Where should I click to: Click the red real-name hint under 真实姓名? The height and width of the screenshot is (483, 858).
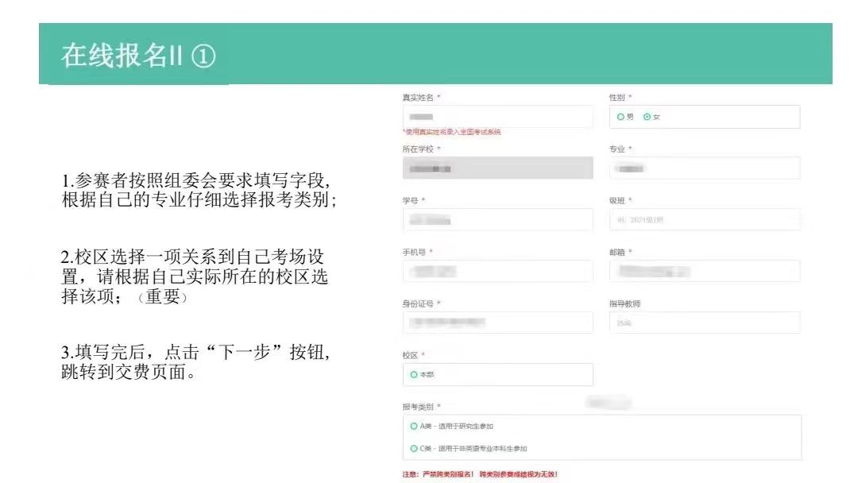[x=451, y=132]
